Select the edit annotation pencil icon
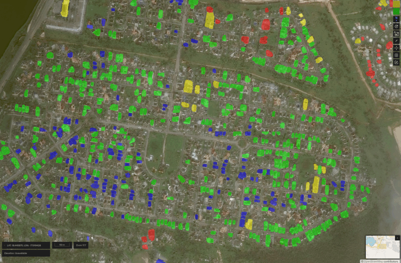Screen dimensions: 401x263 (x=396, y=62)
